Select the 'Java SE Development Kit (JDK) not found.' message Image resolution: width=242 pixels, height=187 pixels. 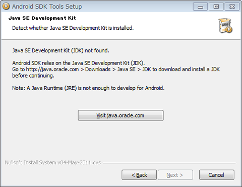60,50
